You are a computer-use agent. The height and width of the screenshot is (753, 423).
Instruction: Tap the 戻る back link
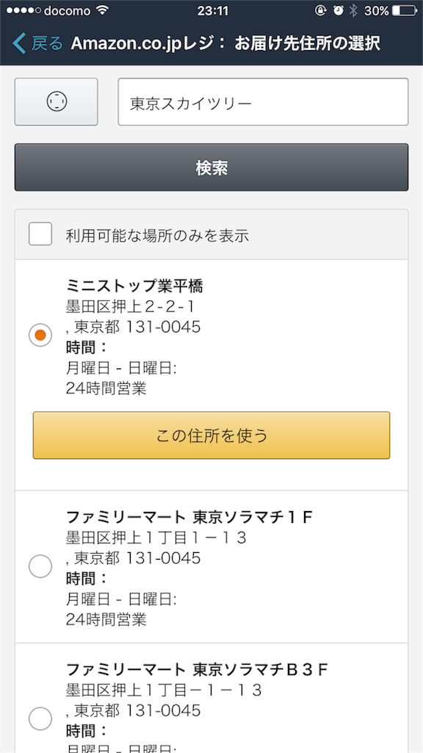(47, 43)
